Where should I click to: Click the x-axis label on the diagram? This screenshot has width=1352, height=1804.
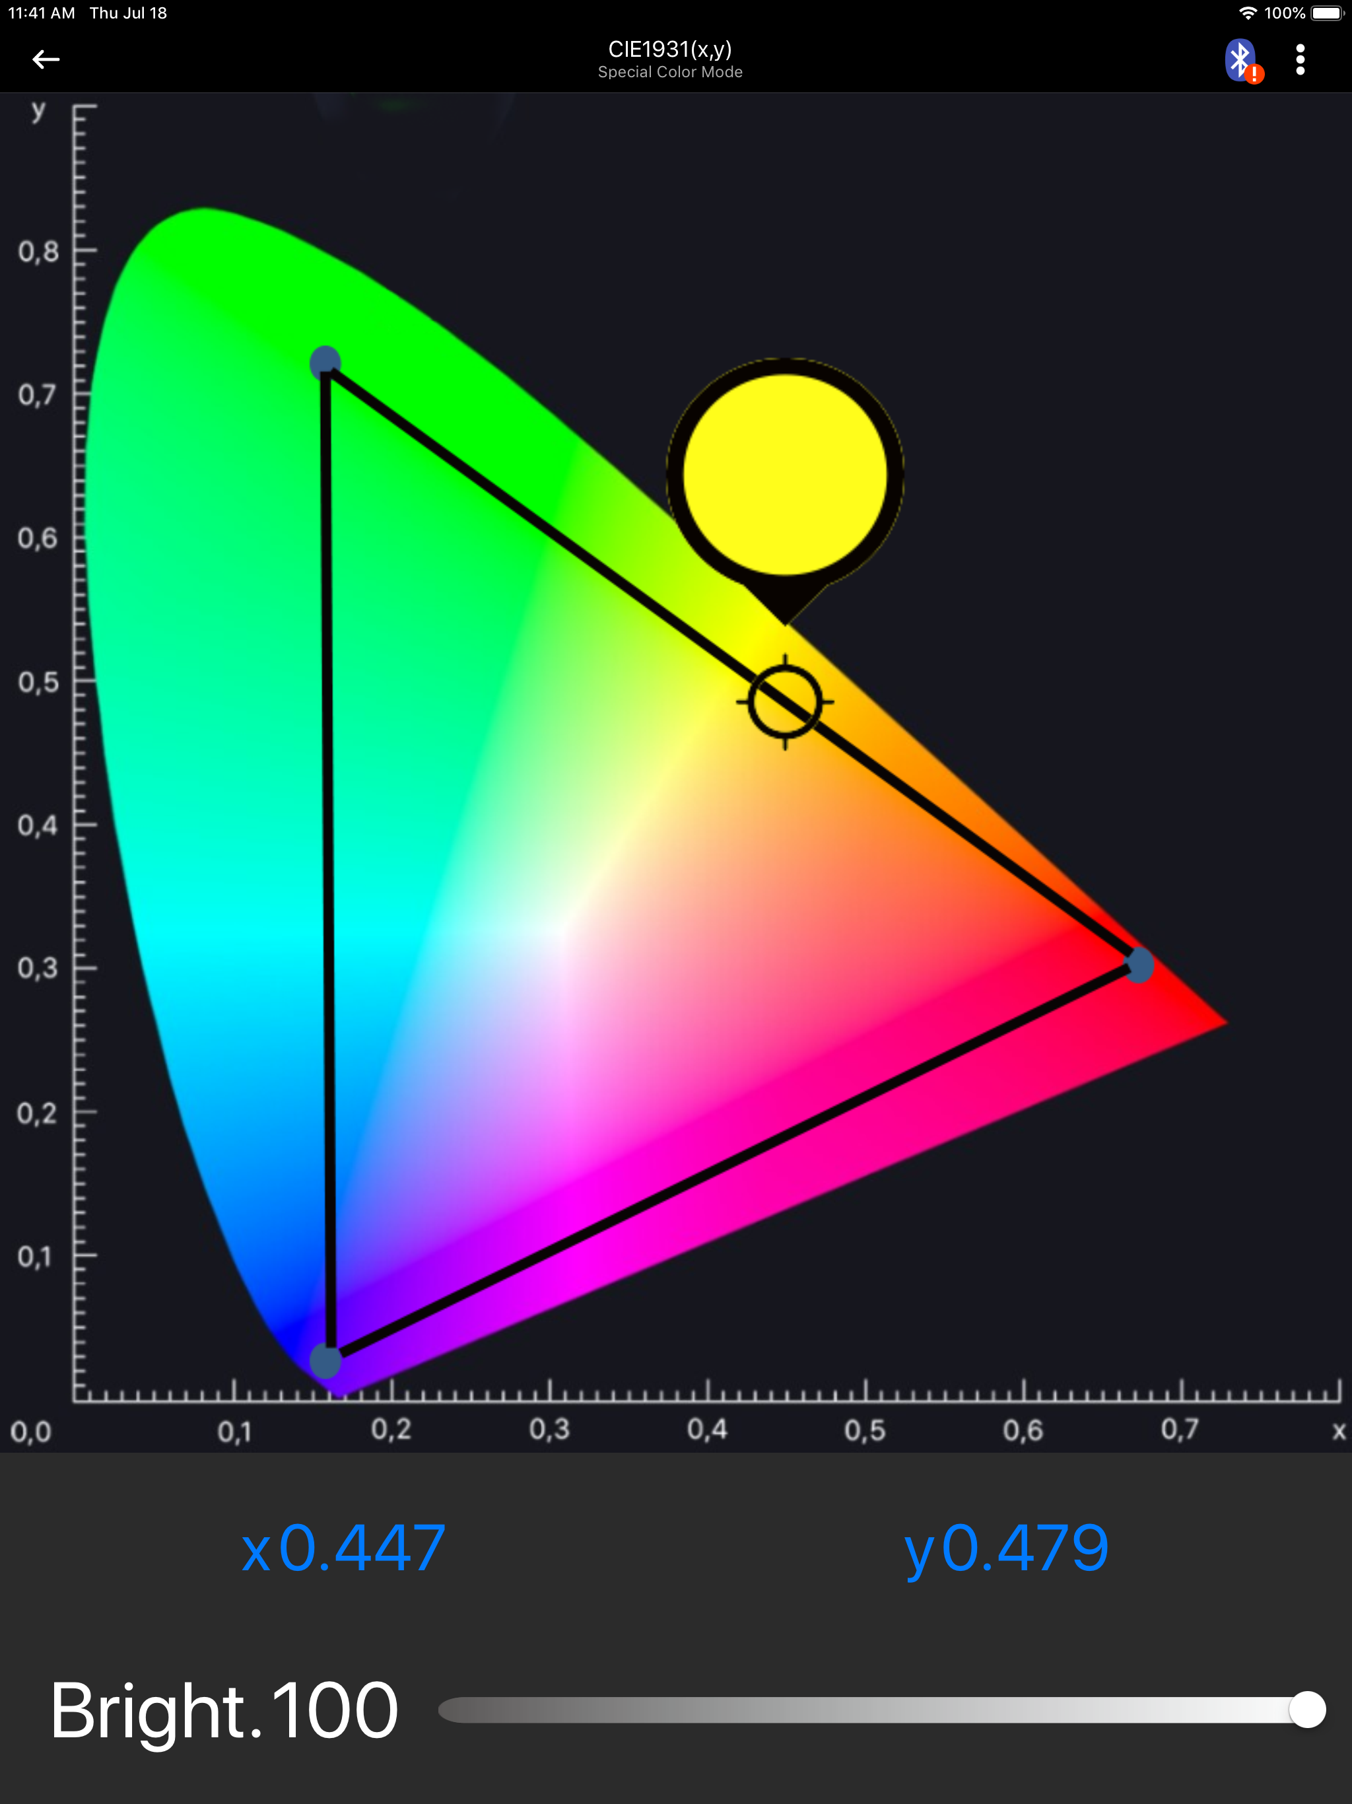coord(1337,1432)
